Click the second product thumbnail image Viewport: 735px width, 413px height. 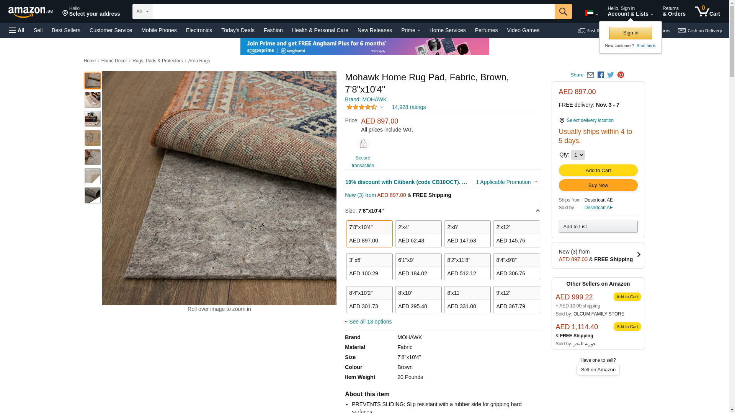click(x=93, y=100)
